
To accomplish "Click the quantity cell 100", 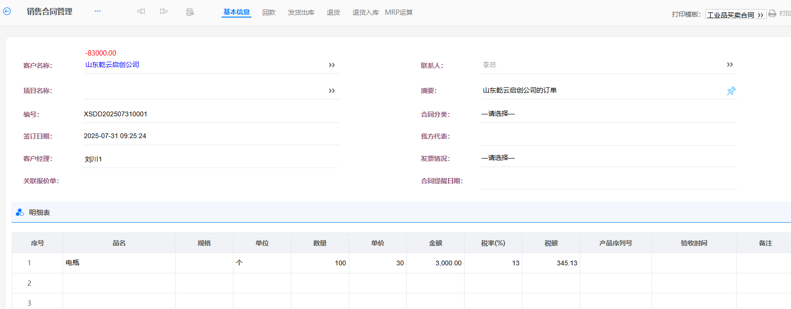I will 320,263.
